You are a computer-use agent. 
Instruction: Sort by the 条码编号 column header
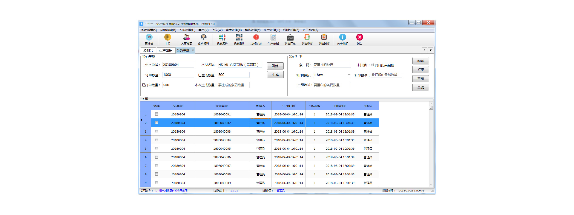pos(222,106)
